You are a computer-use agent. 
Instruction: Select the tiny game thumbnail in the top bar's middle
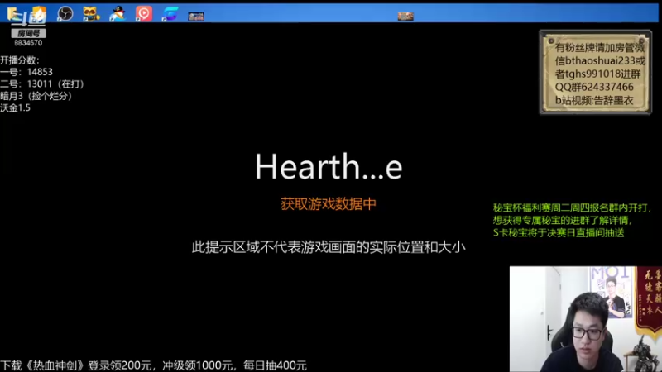405,17
